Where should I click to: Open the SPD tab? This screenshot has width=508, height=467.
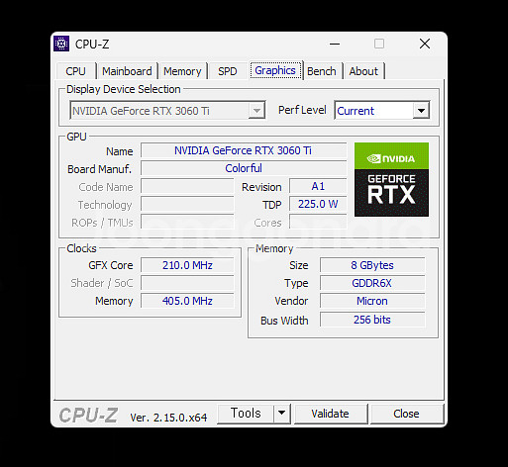tap(228, 71)
